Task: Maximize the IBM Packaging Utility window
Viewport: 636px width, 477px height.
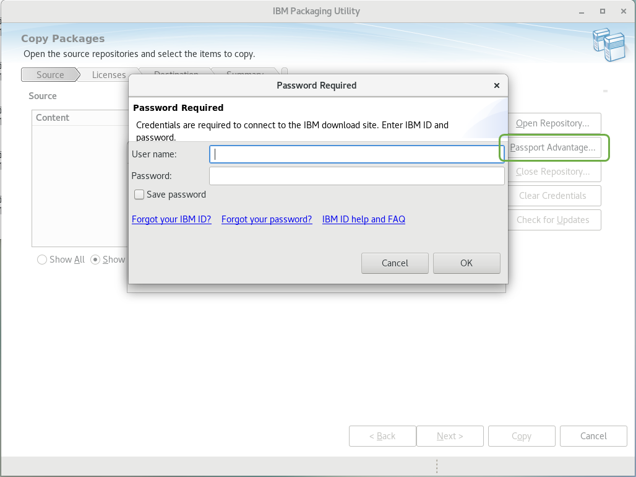Action: click(603, 11)
